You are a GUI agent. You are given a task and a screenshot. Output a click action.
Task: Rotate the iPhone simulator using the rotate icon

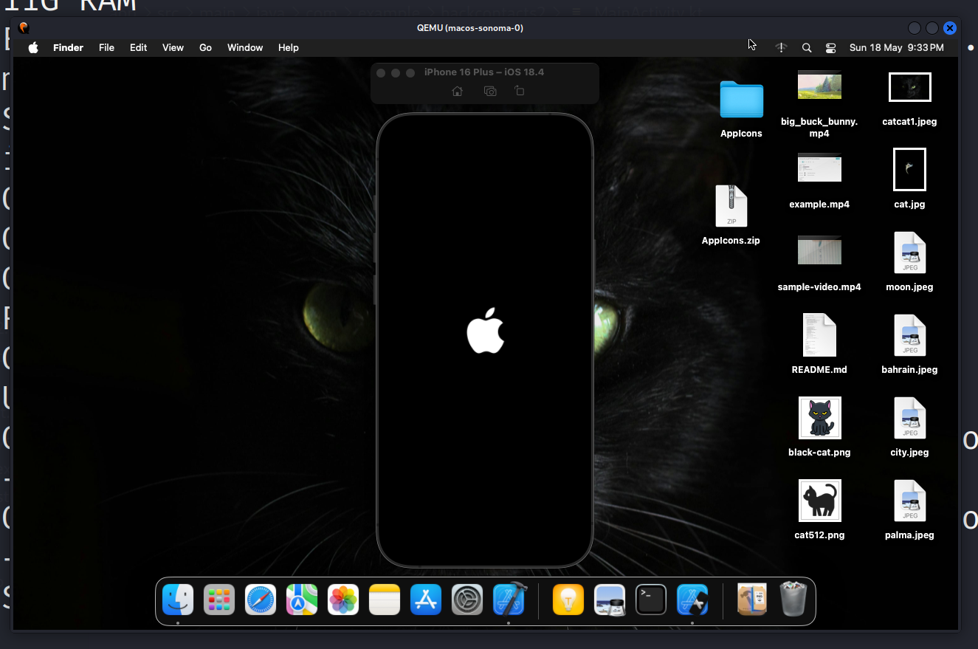[520, 91]
